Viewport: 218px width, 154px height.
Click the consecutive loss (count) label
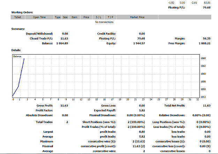click(168, 146)
